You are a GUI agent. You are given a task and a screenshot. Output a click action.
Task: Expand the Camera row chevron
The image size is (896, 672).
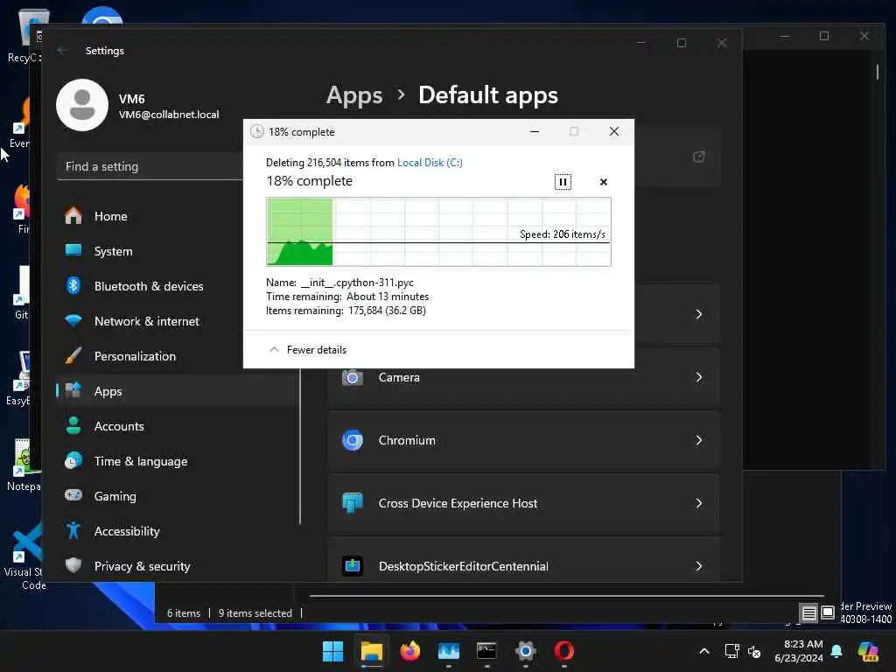699,377
